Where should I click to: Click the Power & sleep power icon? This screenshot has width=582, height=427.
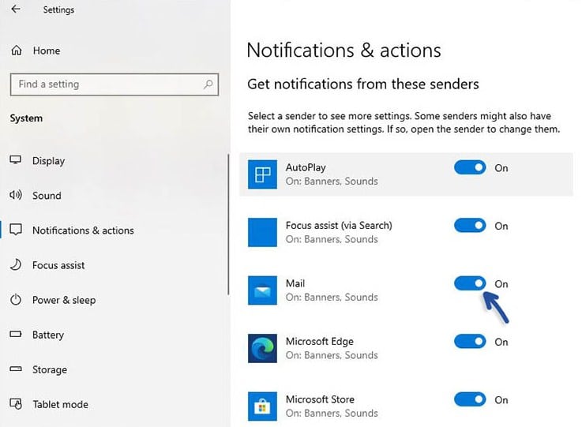[x=16, y=299]
